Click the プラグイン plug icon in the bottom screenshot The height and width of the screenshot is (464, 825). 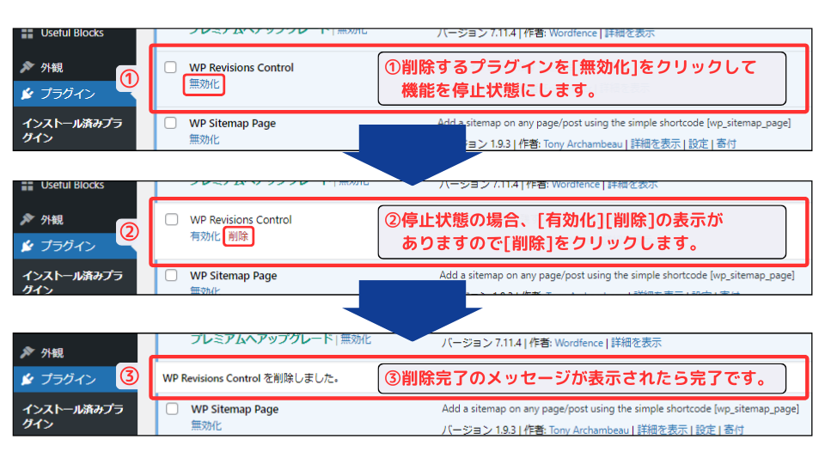pos(27,379)
